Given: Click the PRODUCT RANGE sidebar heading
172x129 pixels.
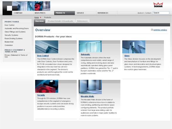Looking at the screenshot, I should point(12,22).
